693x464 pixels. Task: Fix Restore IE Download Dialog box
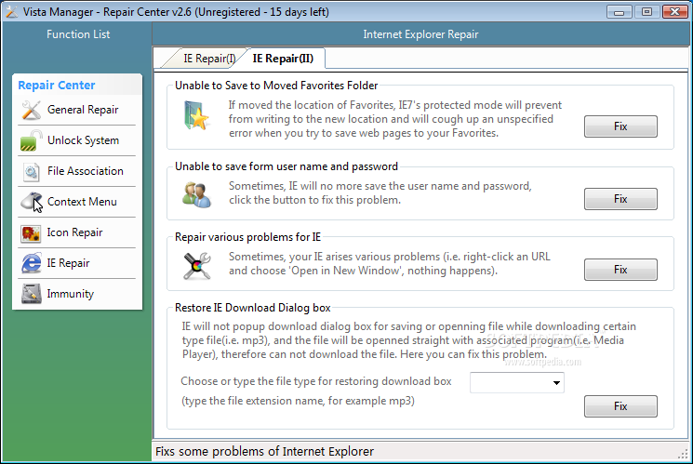(620, 406)
